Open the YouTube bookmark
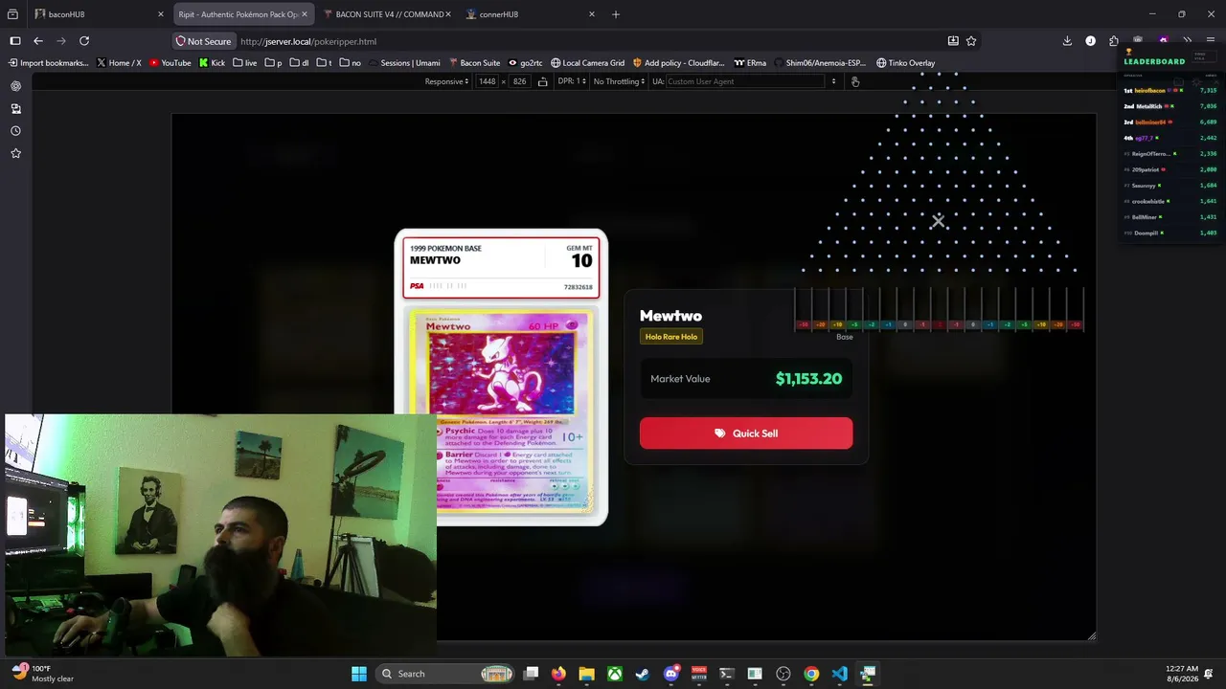This screenshot has height=689, width=1226. pyautogui.click(x=170, y=63)
